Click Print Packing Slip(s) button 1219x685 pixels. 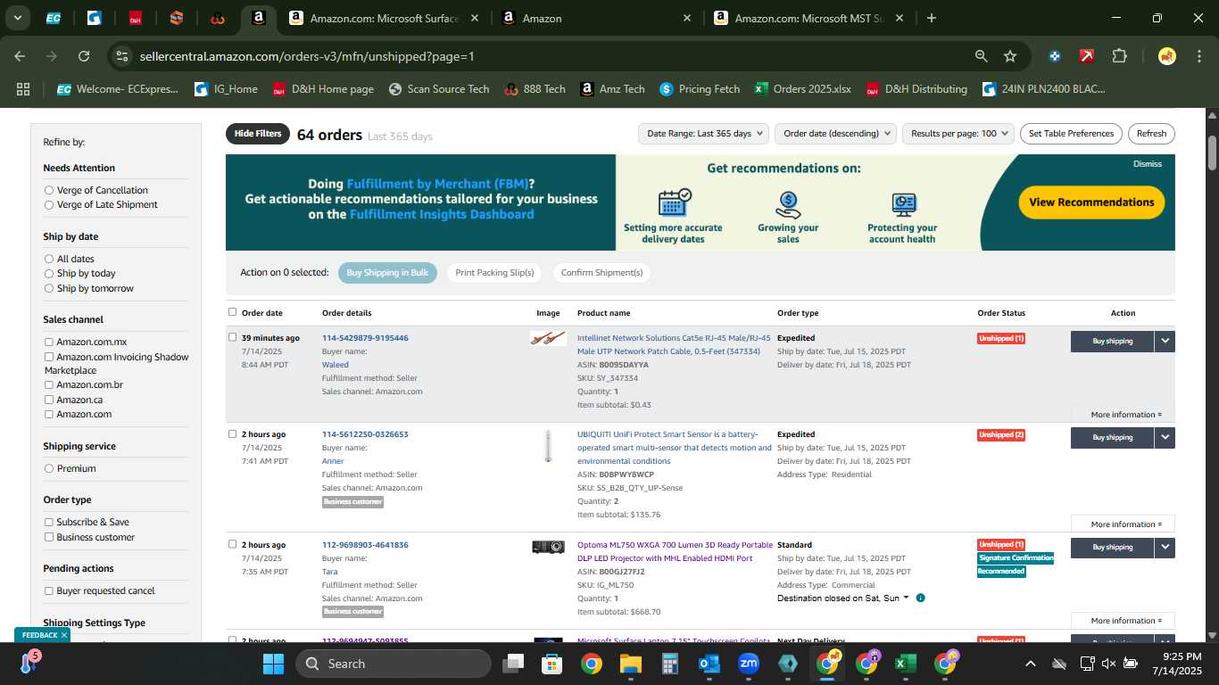[x=494, y=273]
